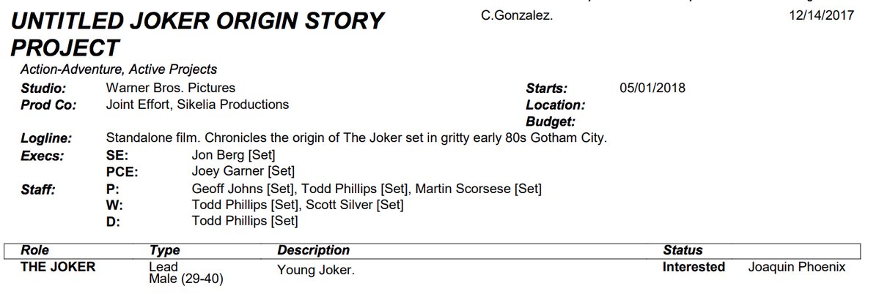Screen dimensions: 879x294
Task: Select the C.Gonzalez author name
Action: pyautogui.click(x=517, y=15)
